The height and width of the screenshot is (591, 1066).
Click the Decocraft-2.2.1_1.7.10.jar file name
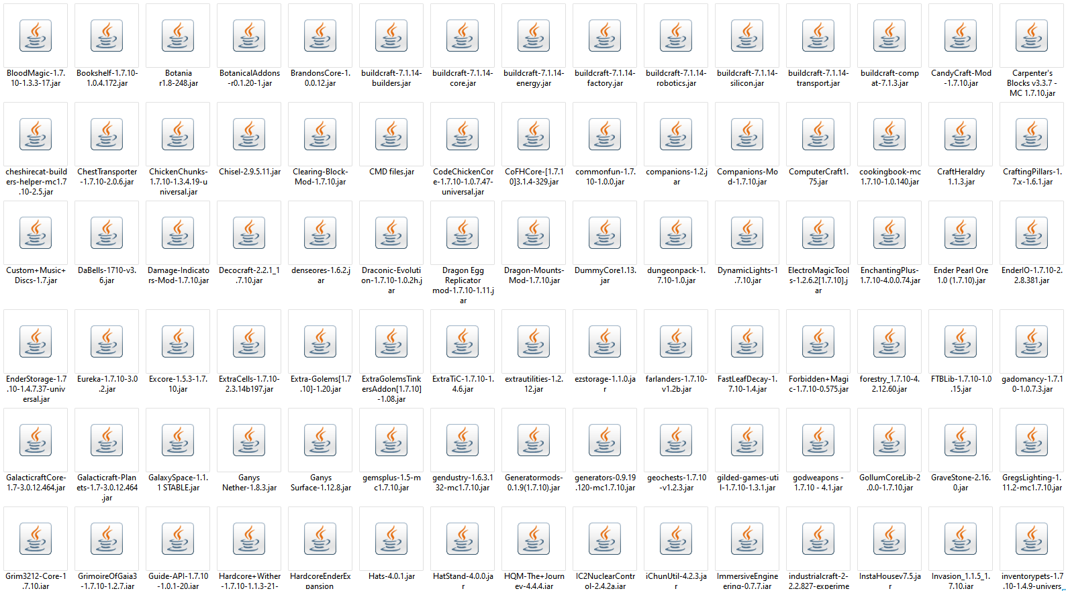[249, 275]
